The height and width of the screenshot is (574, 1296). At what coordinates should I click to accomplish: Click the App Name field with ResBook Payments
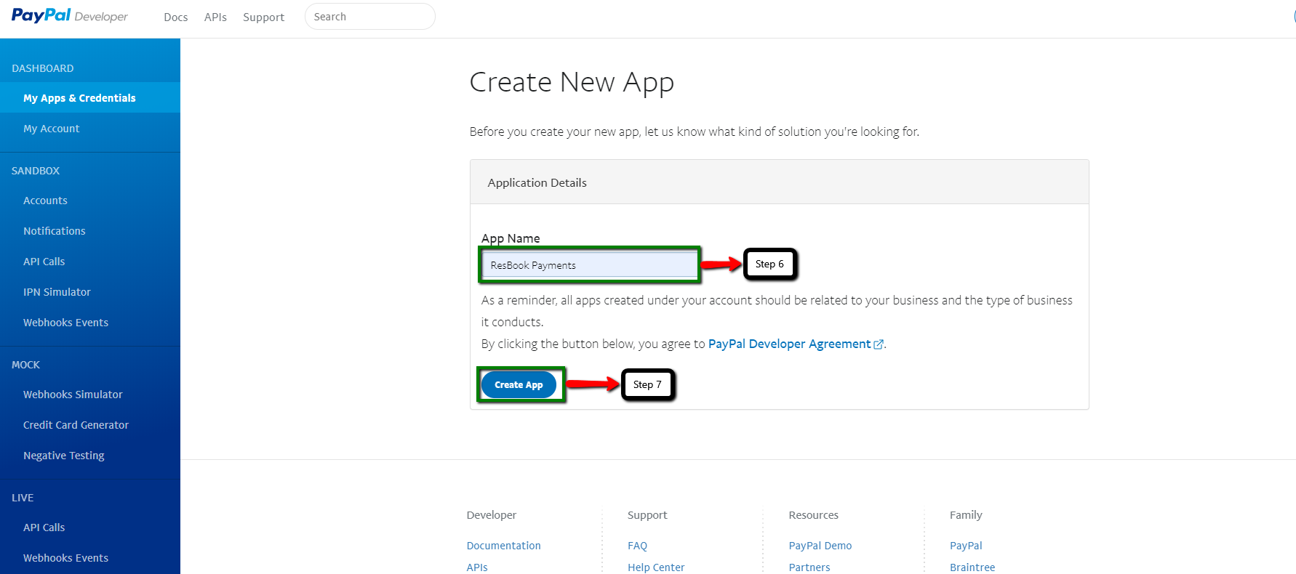589,264
